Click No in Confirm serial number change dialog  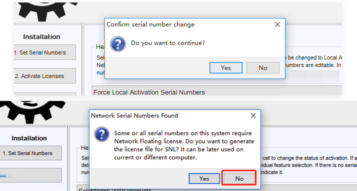point(262,68)
